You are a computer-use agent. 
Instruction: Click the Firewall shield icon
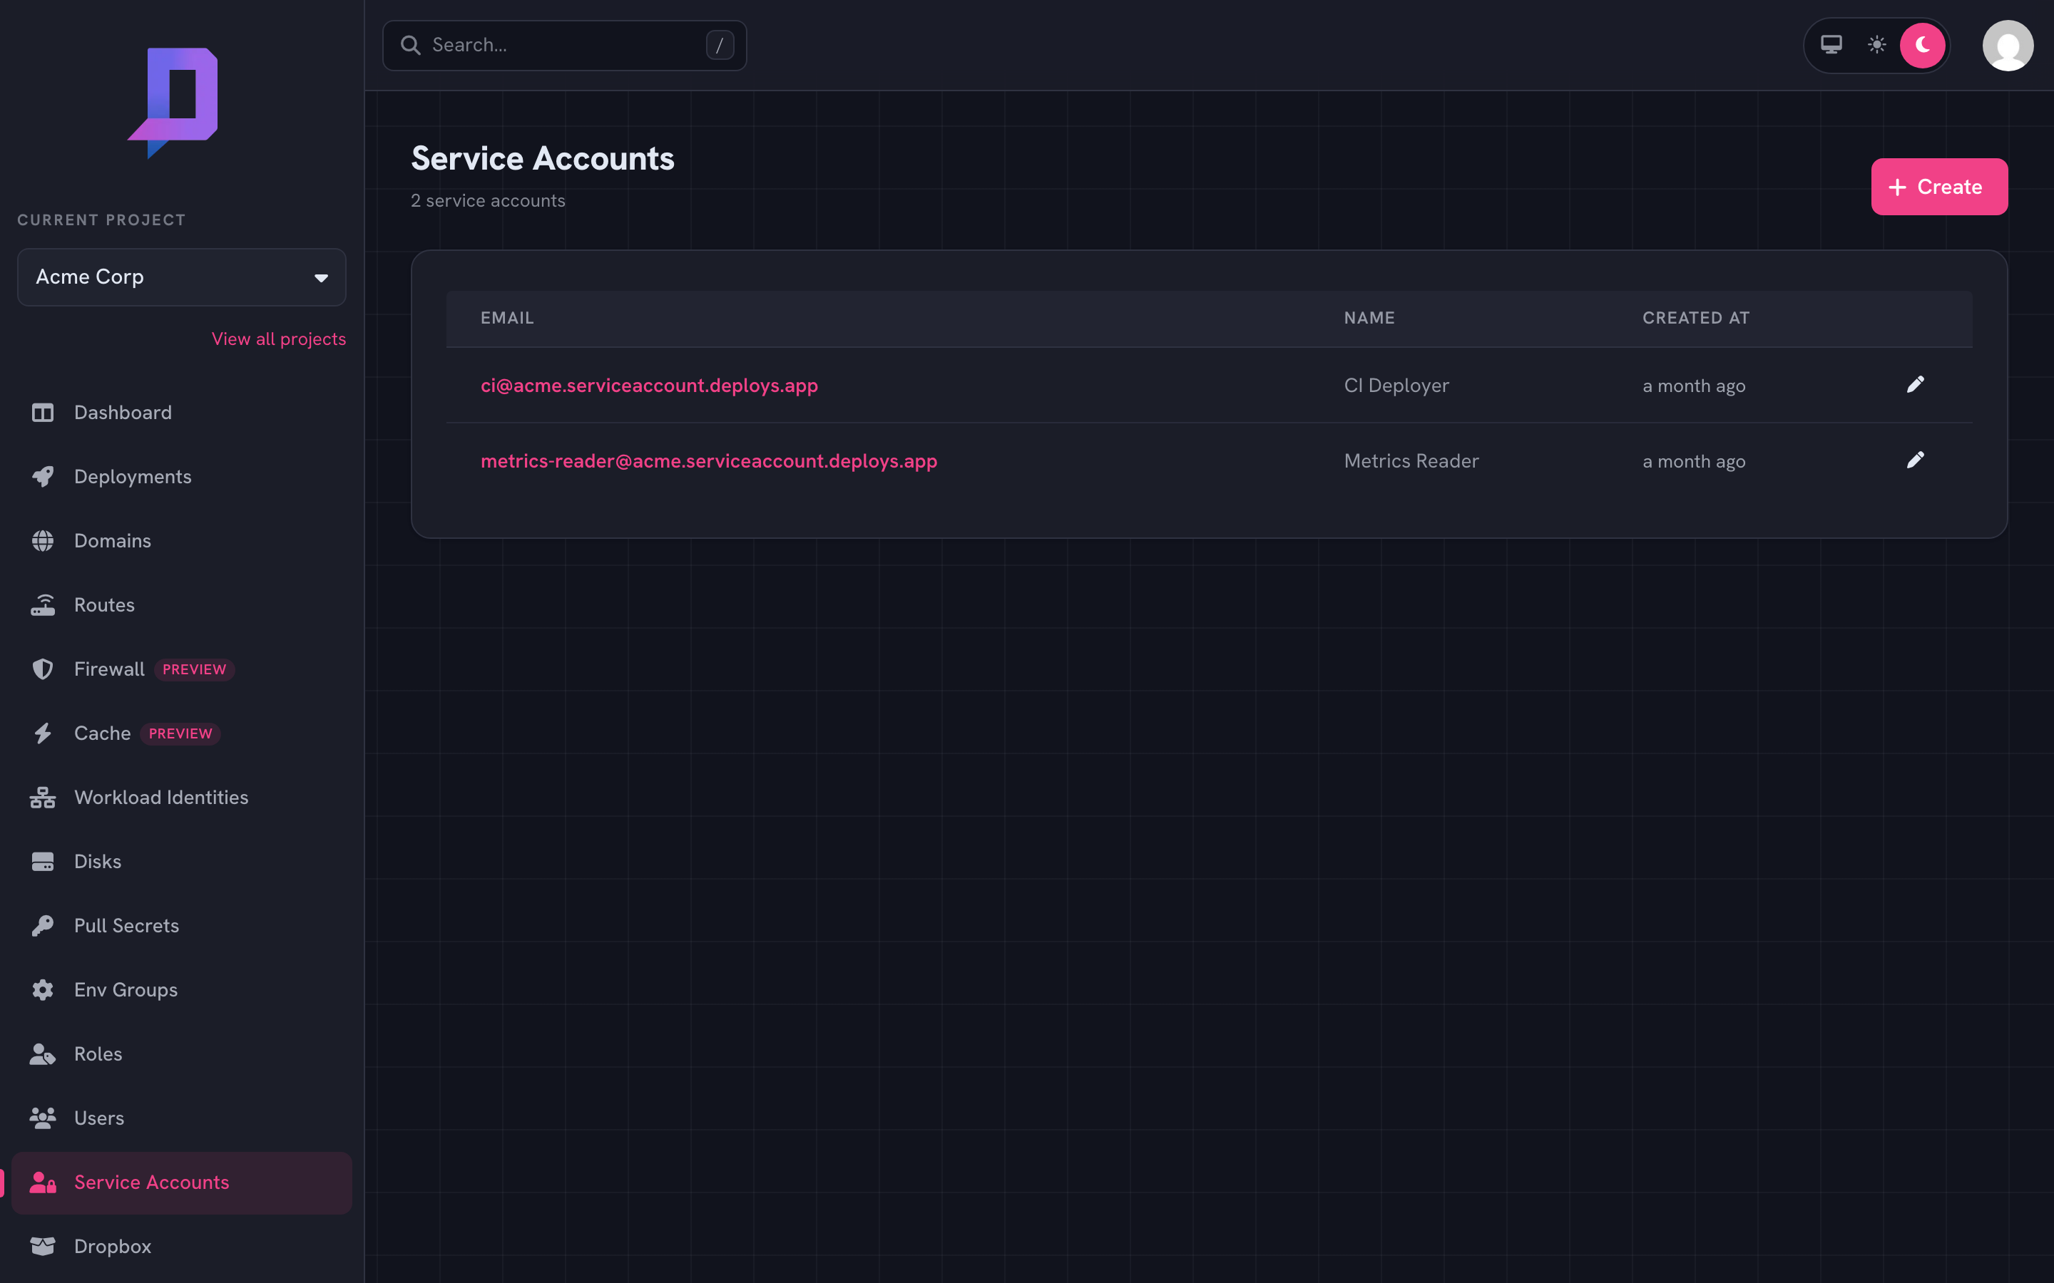[43, 669]
